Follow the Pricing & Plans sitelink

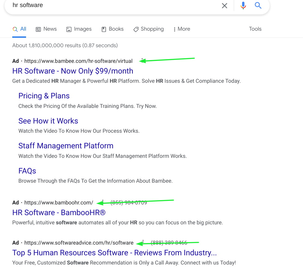click(x=44, y=96)
